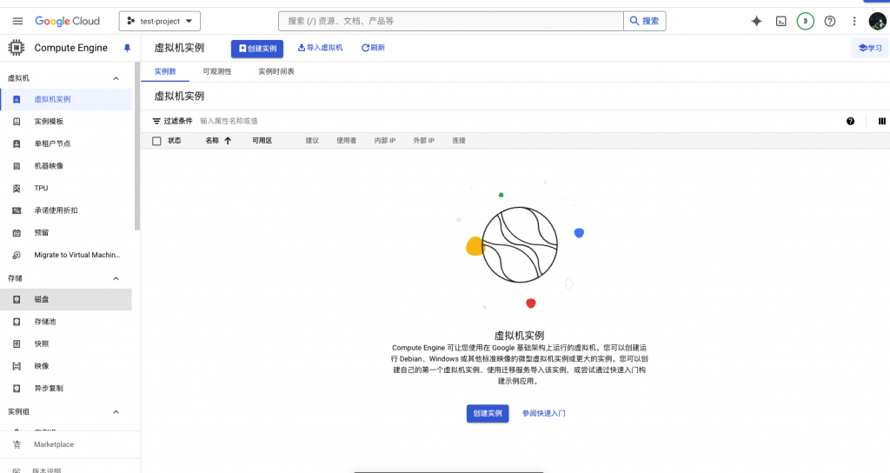Open the hamburger navigation menu

[x=17, y=21]
